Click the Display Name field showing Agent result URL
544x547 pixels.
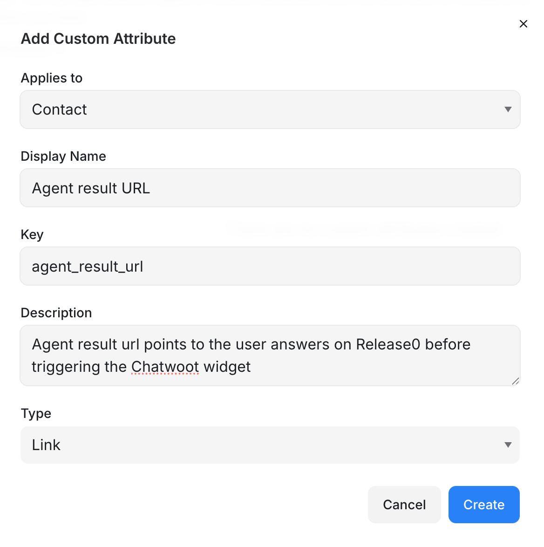[x=270, y=188]
